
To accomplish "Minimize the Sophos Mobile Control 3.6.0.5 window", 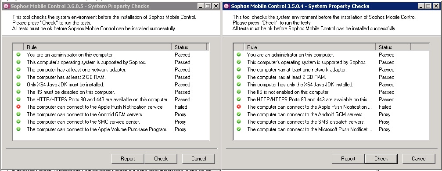I will tap(201, 6).
